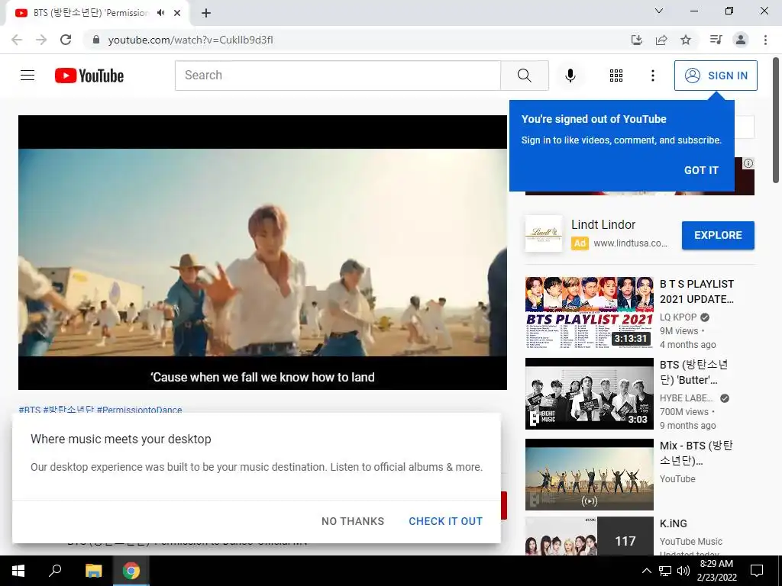
Task: Focus the YouTube search field
Action: tap(338, 76)
